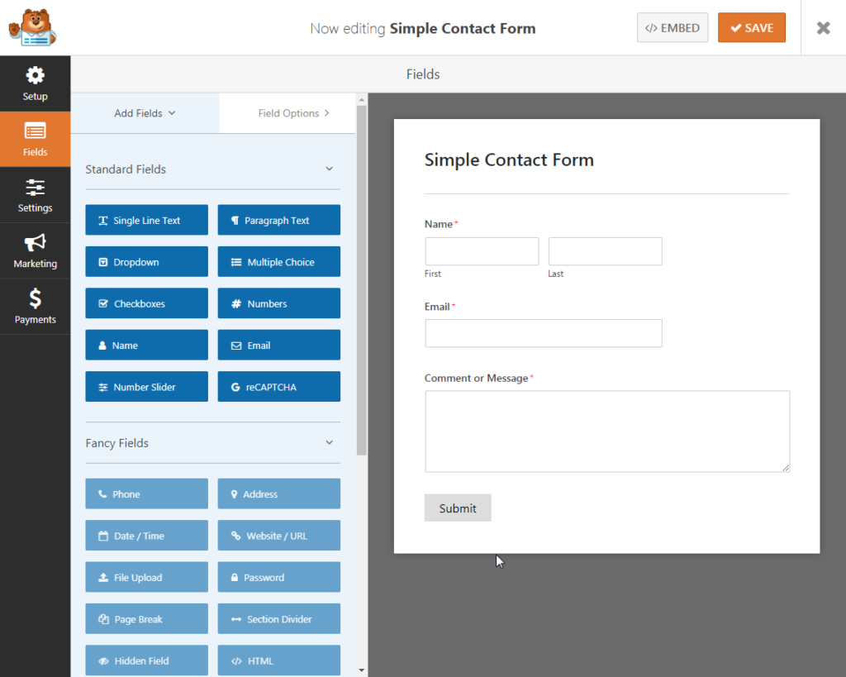Switch to the Add Fields tab
Screen dimensions: 846x677
click(145, 112)
